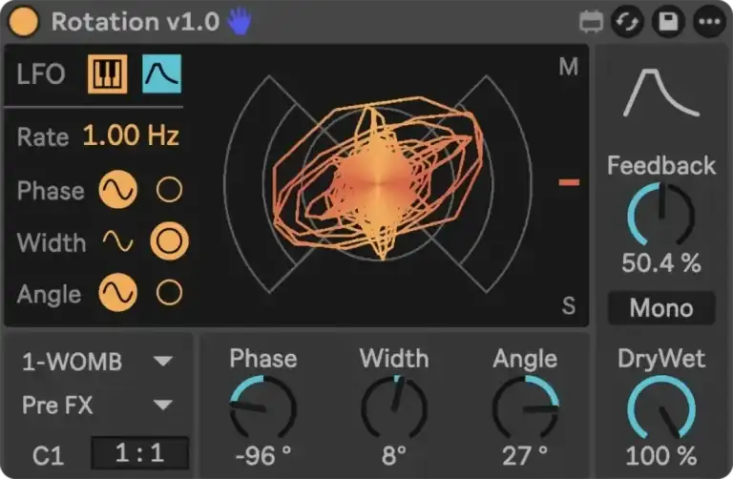This screenshot has width=733, height=479.
Task: Save preset with floppy disk icon
Action: tap(668, 22)
